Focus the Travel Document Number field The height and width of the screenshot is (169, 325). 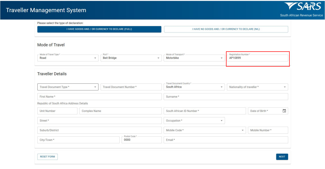pos(131,87)
